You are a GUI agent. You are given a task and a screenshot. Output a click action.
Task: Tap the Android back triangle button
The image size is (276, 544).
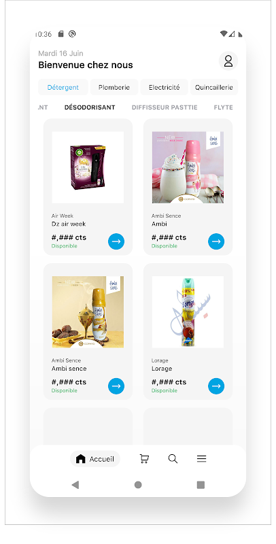click(x=75, y=485)
